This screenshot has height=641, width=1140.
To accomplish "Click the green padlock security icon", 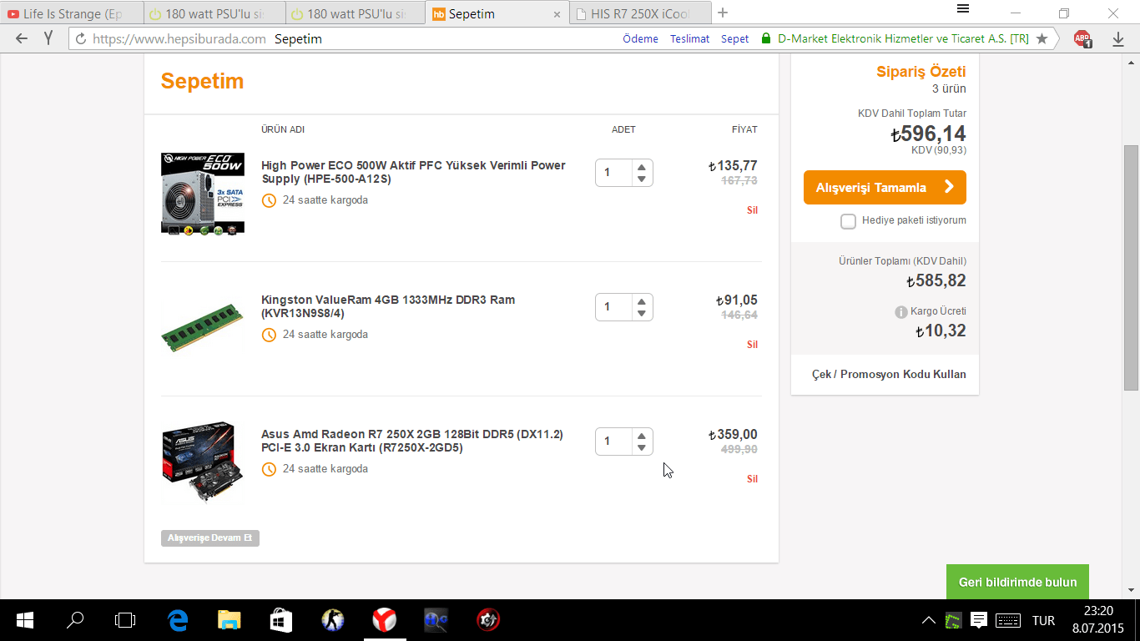I will point(766,38).
